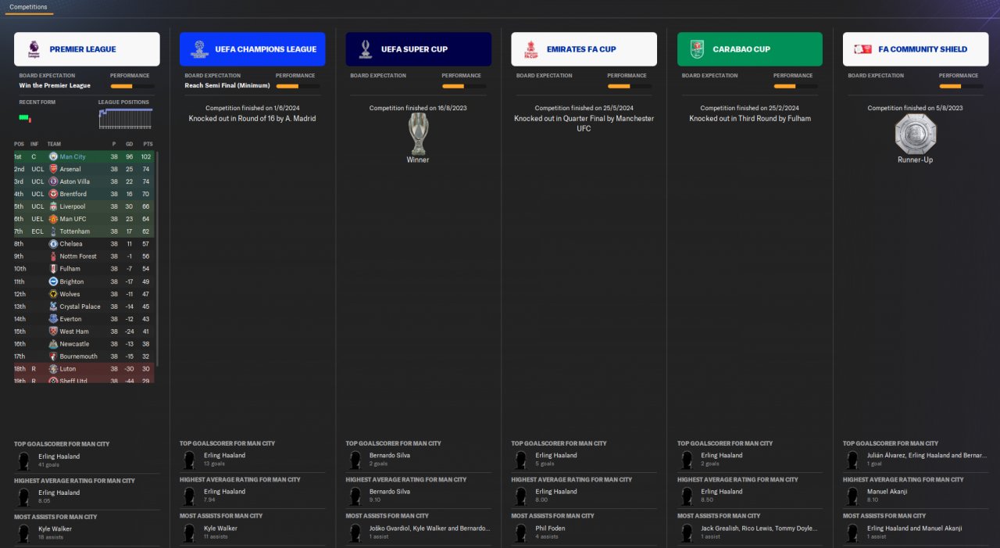The image size is (1000, 548).
Task: Click the Aston Villa club badge
Action: [53, 181]
